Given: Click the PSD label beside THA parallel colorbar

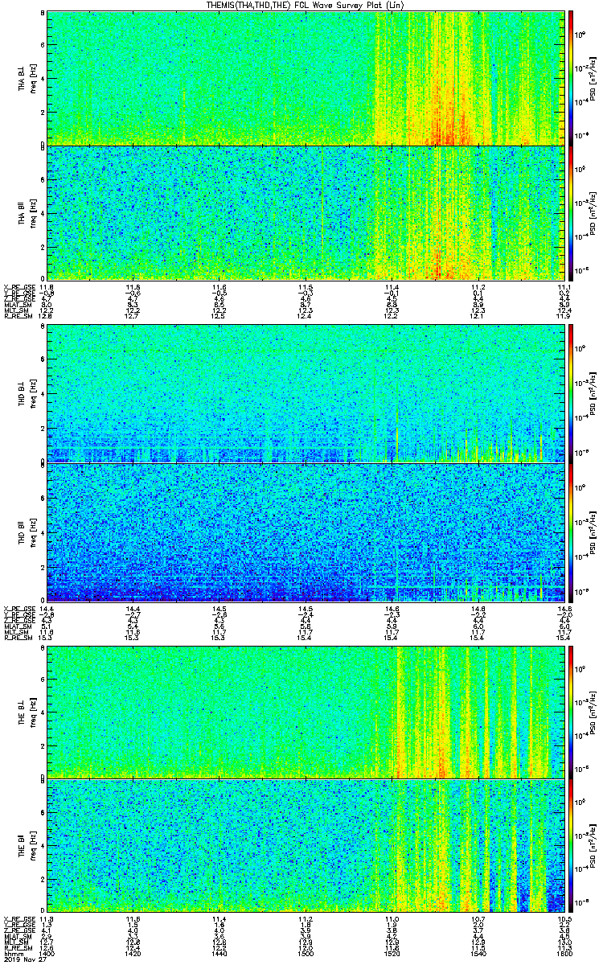Looking at the screenshot, I should (595, 212).
